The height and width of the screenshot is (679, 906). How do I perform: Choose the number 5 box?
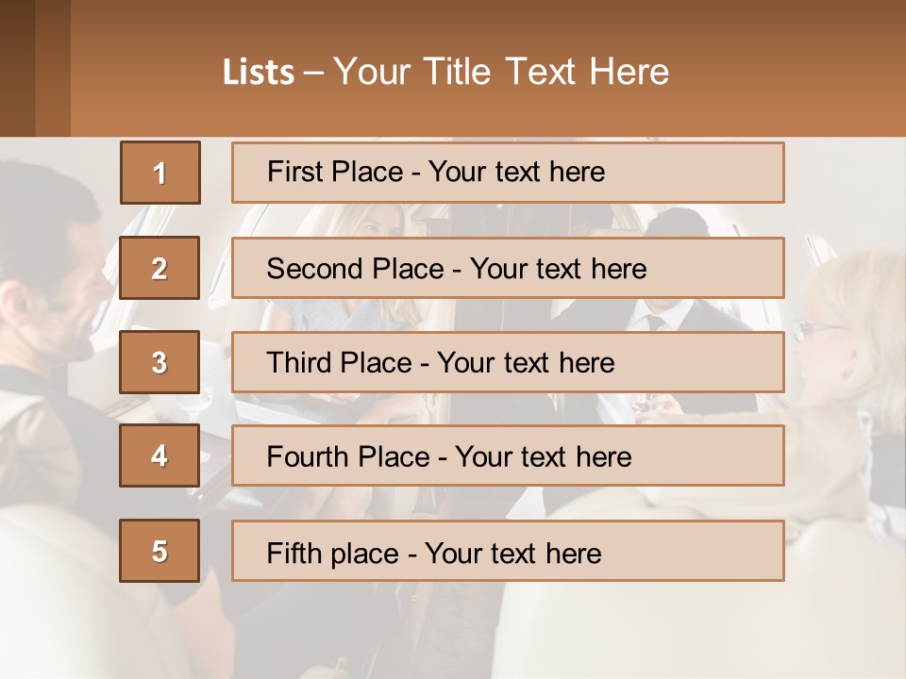click(159, 551)
